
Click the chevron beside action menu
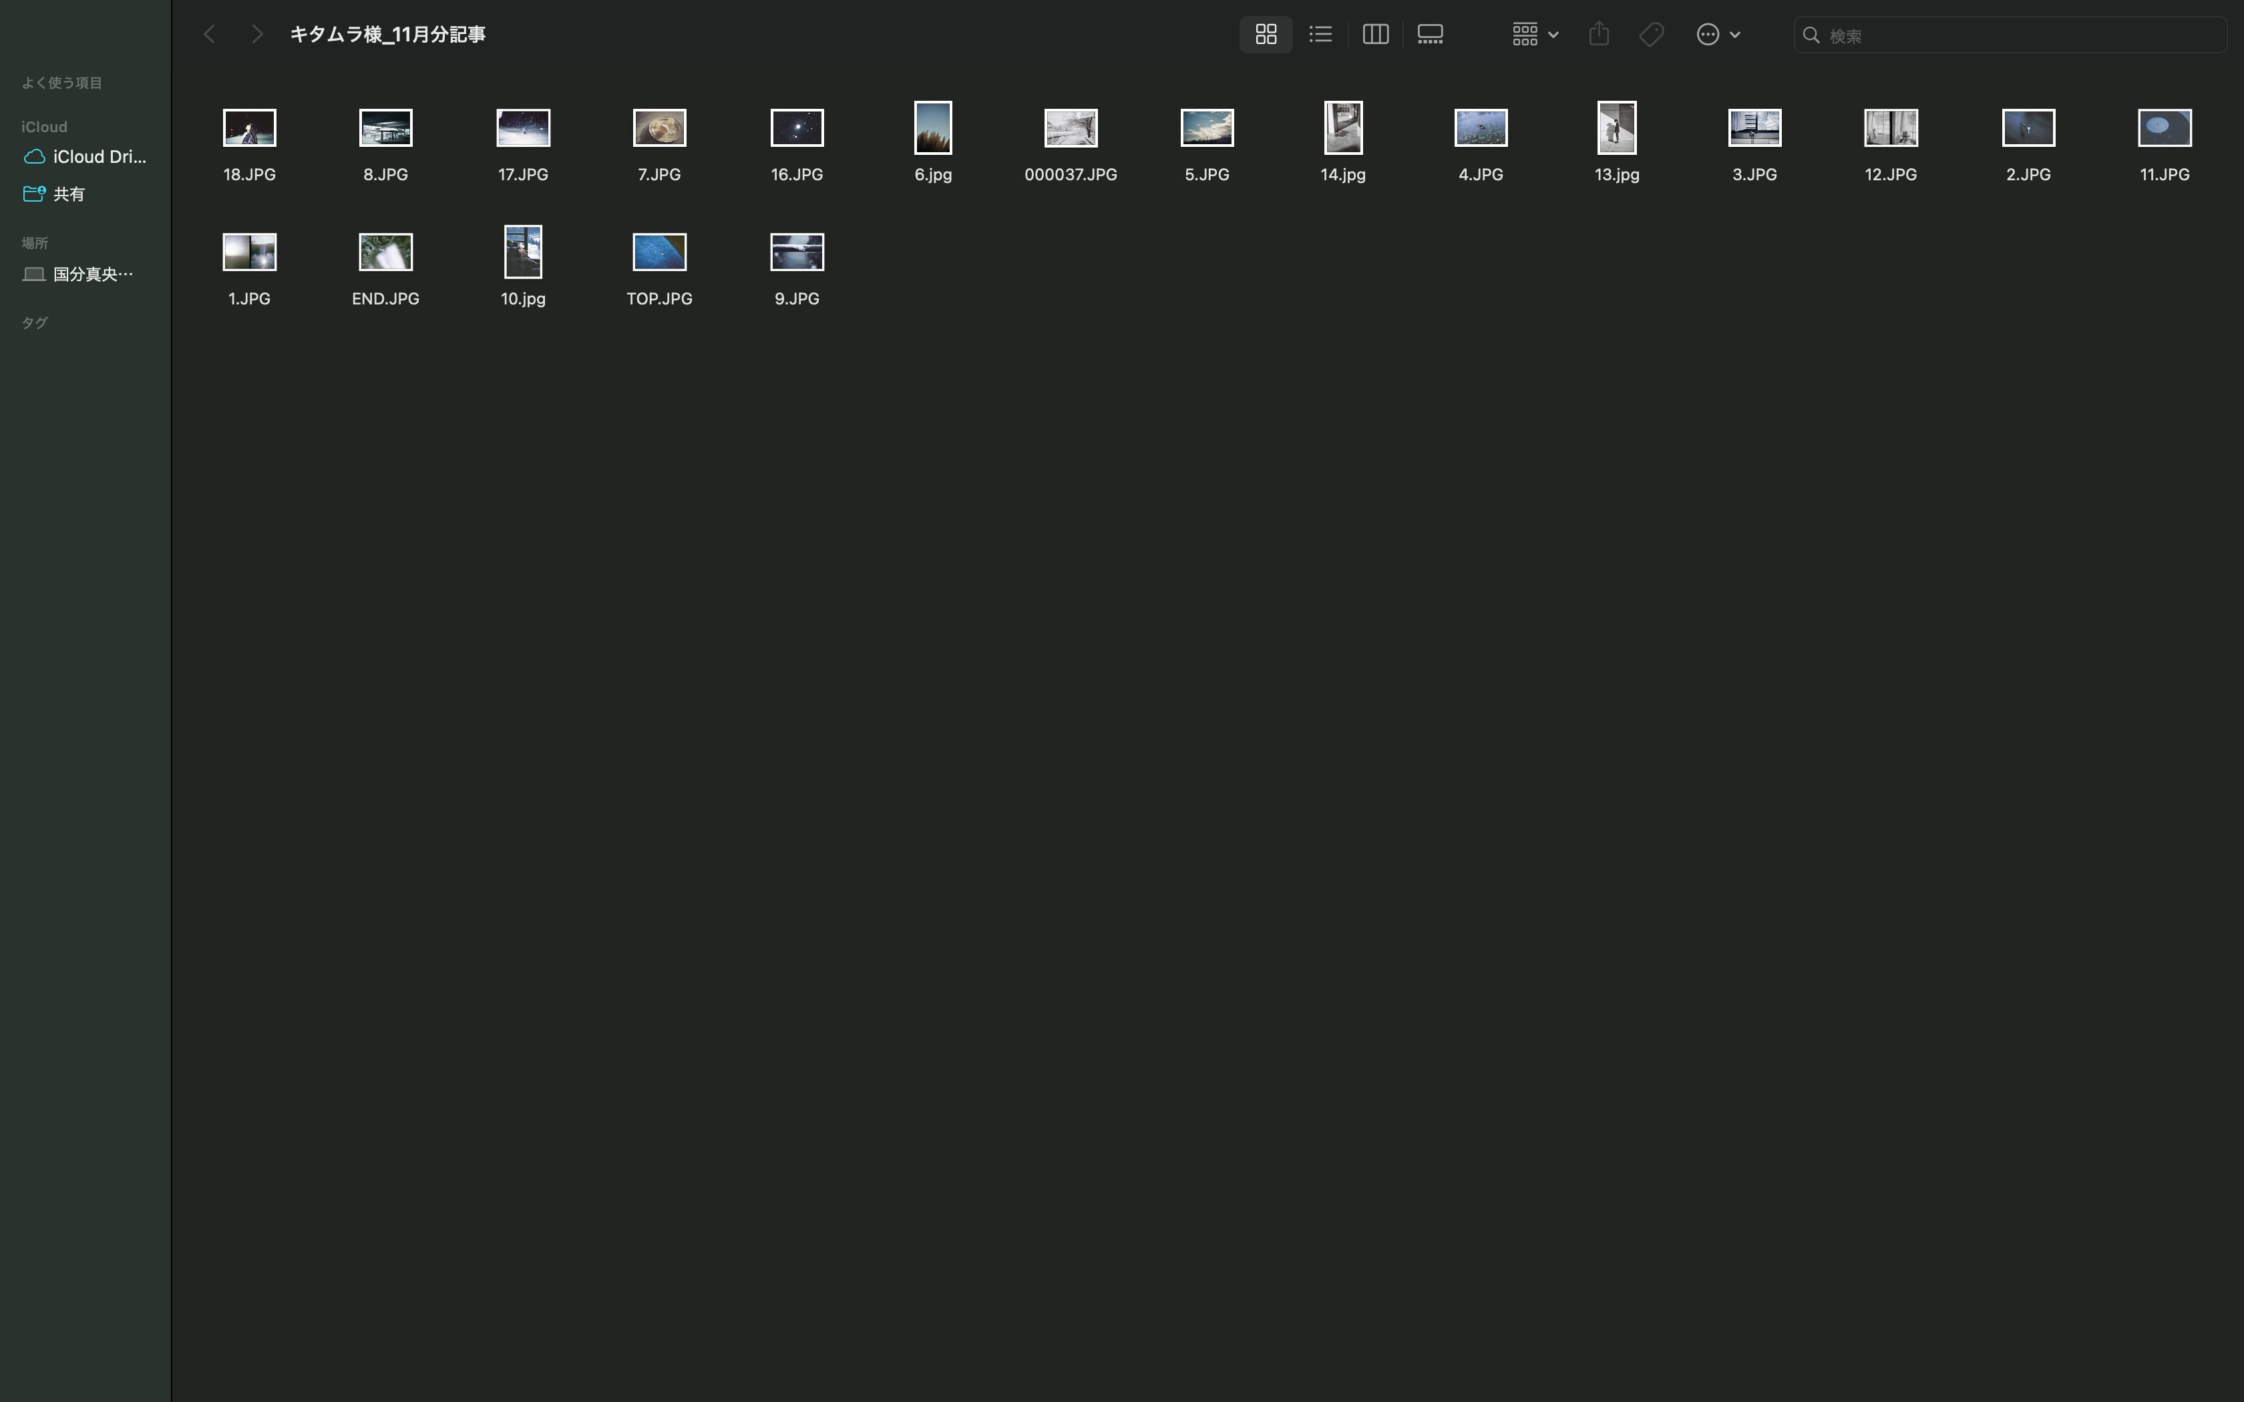pos(1735,34)
